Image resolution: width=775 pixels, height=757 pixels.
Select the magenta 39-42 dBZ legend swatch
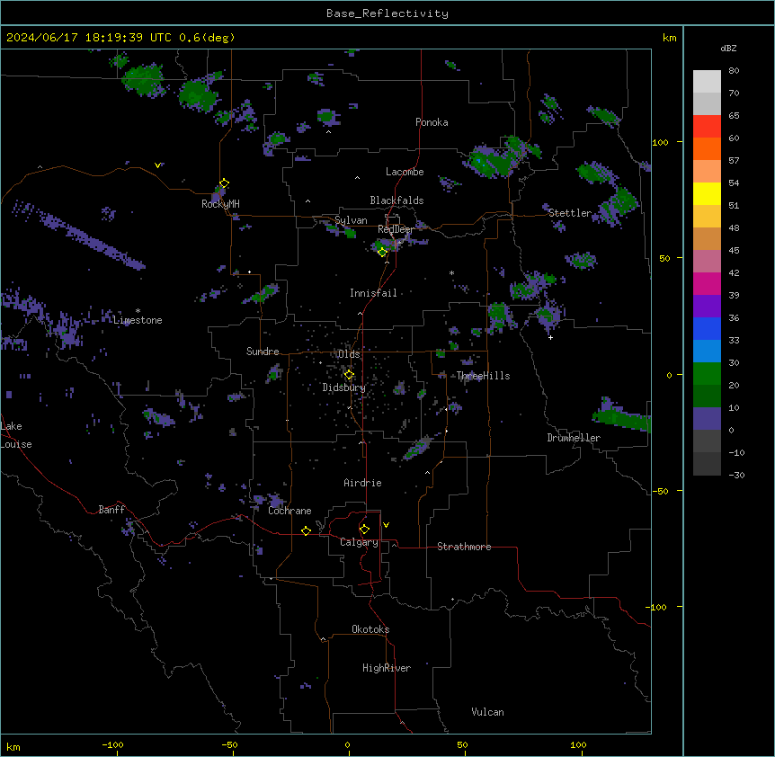[707, 283]
